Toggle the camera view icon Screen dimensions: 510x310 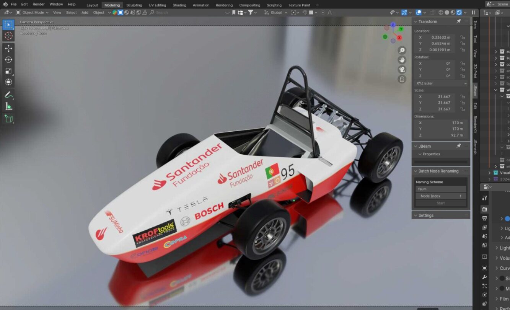pos(402,70)
